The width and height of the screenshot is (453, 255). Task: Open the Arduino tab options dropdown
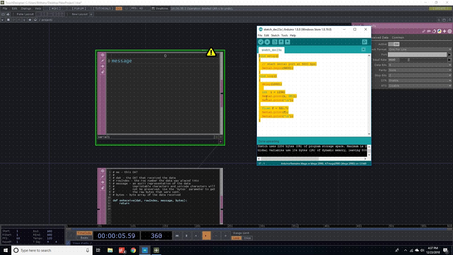tap(363, 50)
